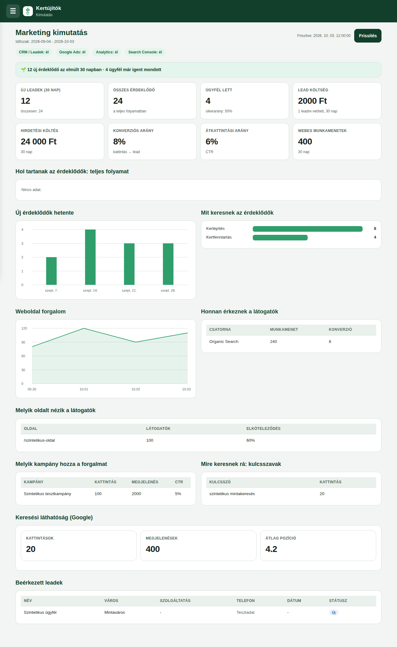Click the Search Console: él chip
This screenshot has width=397, height=647.
[145, 52]
